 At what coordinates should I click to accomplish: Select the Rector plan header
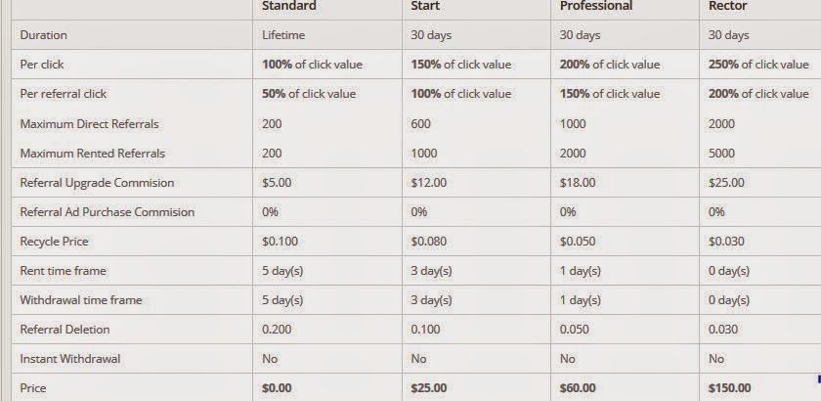click(729, 6)
